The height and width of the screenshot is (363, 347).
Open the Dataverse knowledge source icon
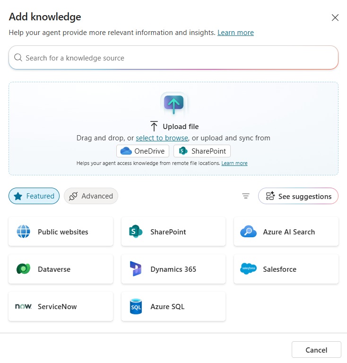[x=23, y=269]
